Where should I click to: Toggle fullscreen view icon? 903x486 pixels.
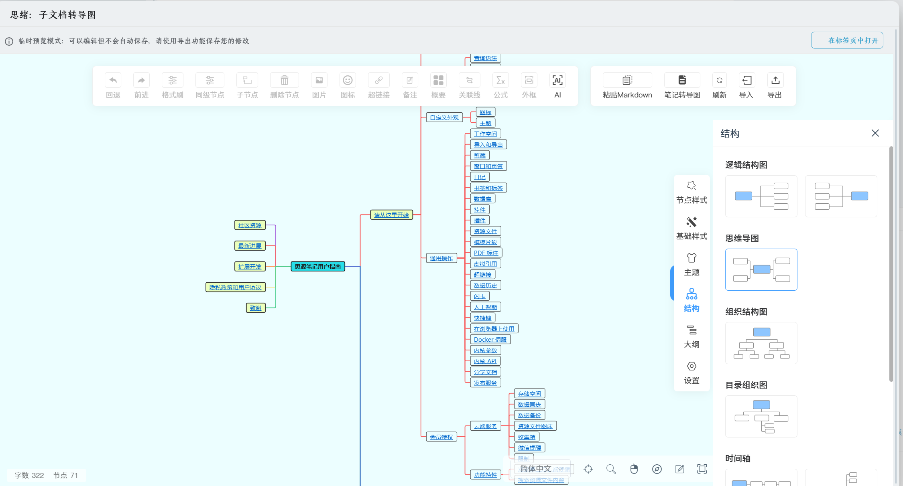click(702, 469)
